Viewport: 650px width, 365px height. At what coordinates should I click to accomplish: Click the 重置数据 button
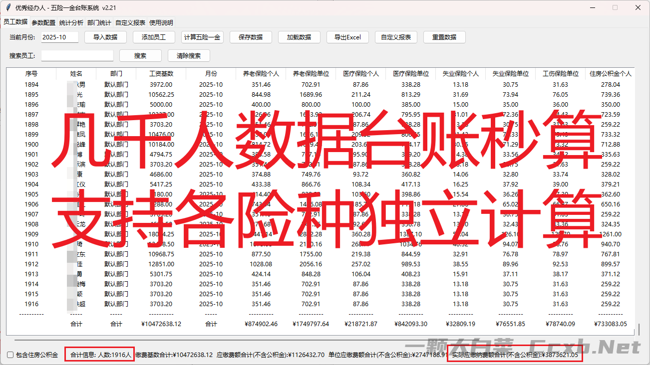click(444, 37)
